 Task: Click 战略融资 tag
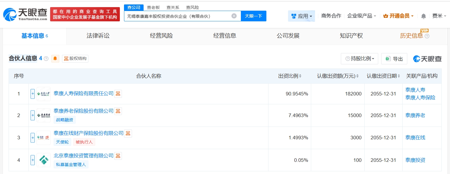(x=65, y=120)
